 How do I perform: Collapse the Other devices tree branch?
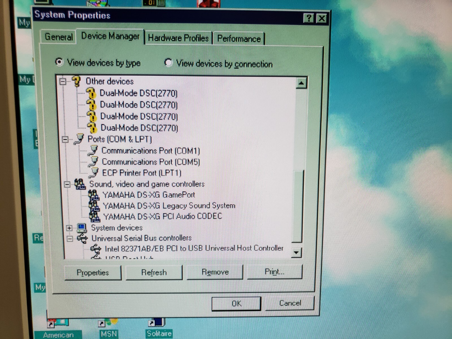(x=63, y=82)
